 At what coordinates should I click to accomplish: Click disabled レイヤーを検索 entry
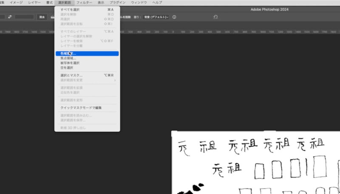click(87, 41)
